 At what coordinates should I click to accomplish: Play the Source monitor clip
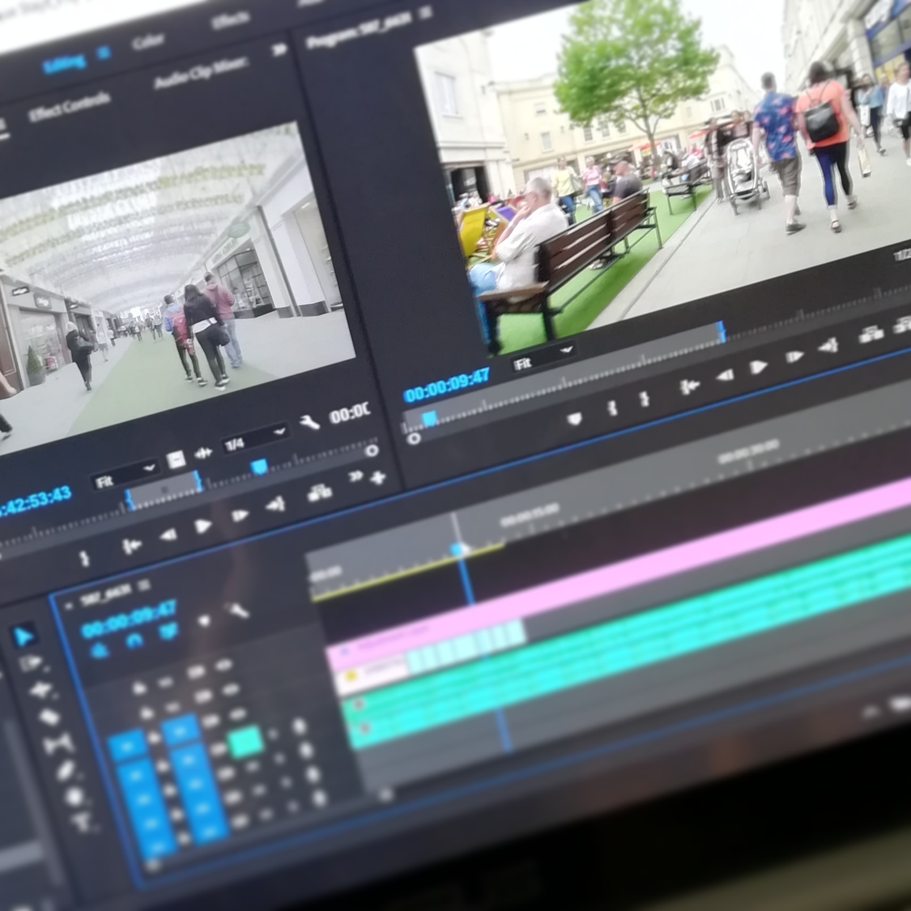[203, 526]
